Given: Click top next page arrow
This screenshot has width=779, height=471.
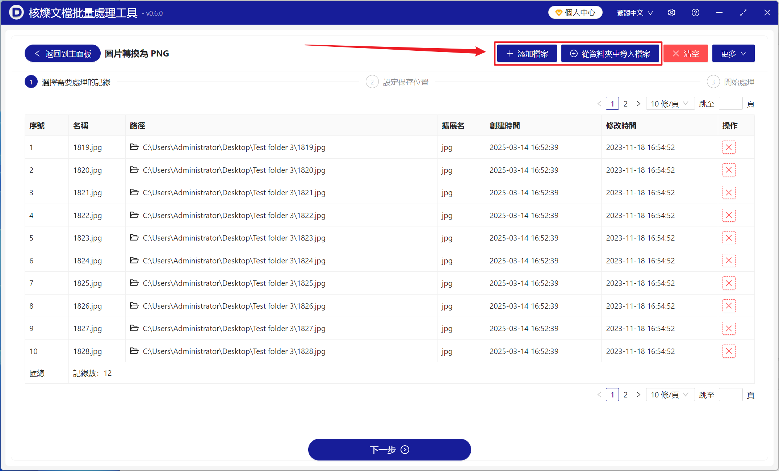Looking at the screenshot, I should [x=638, y=104].
